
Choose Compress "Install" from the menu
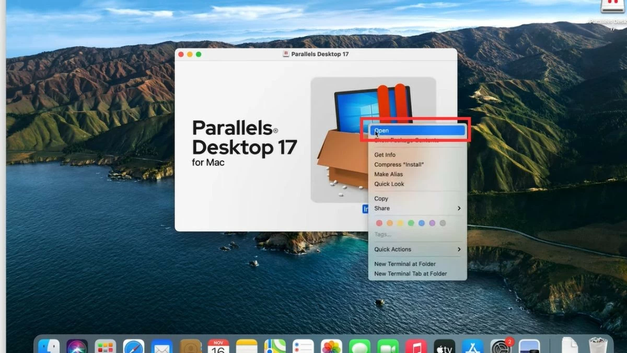click(x=400, y=164)
